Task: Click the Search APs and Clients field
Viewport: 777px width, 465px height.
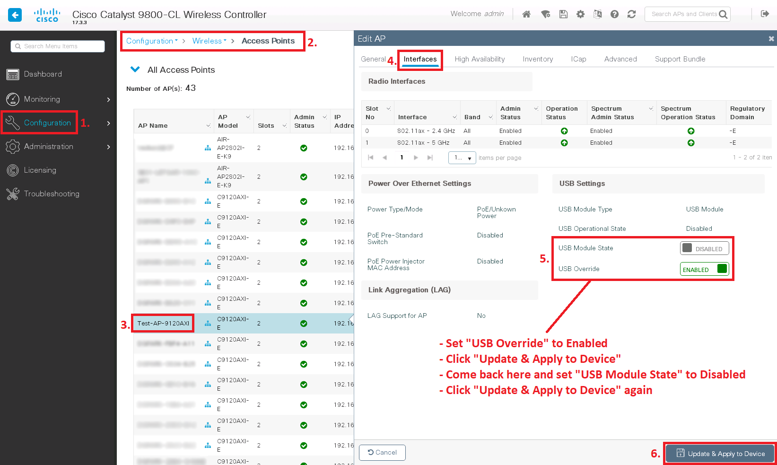Action: tap(683, 14)
